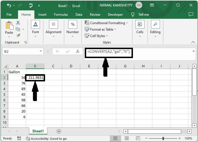Click the Select All corner triangle

coord(5,66)
